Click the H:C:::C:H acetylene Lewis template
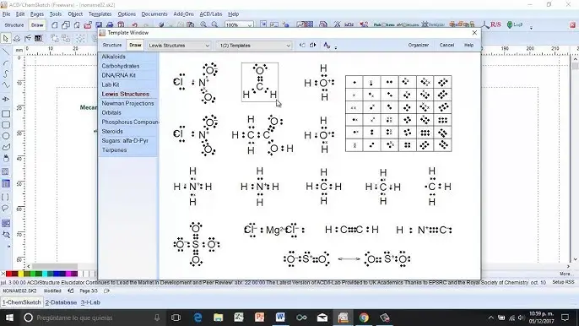Image resolution: width=579 pixels, height=326 pixels. point(351,230)
